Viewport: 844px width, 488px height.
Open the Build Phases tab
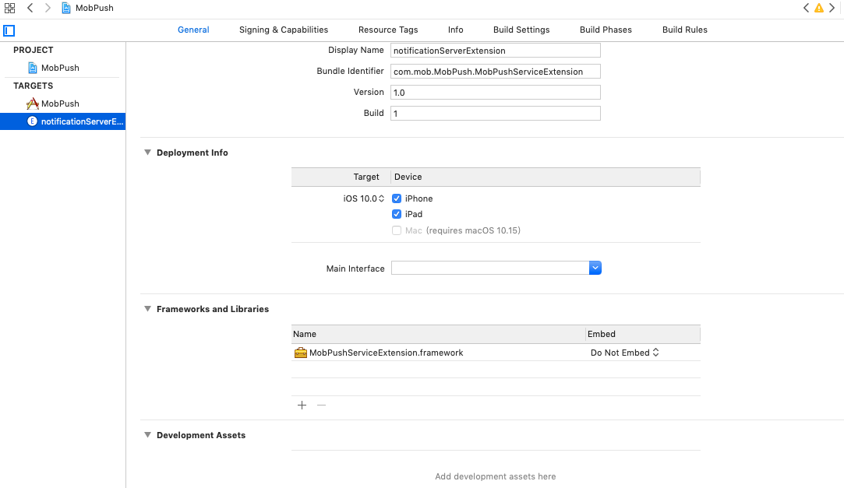point(606,30)
